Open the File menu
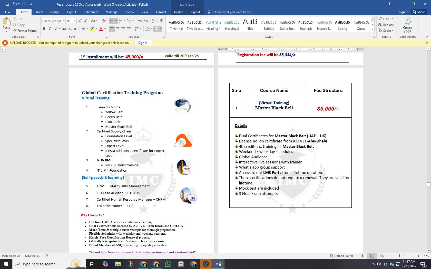The width and height of the screenshot is (431, 269). (7, 12)
